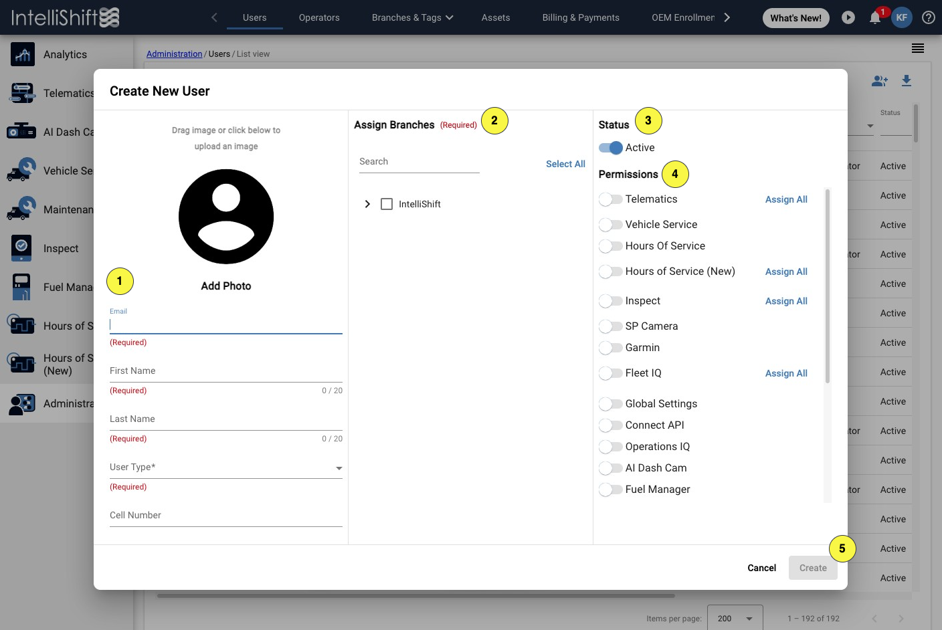Open the Hours of Service (New) sidebar icon
The image size is (942, 630).
pyautogui.click(x=21, y=364)
